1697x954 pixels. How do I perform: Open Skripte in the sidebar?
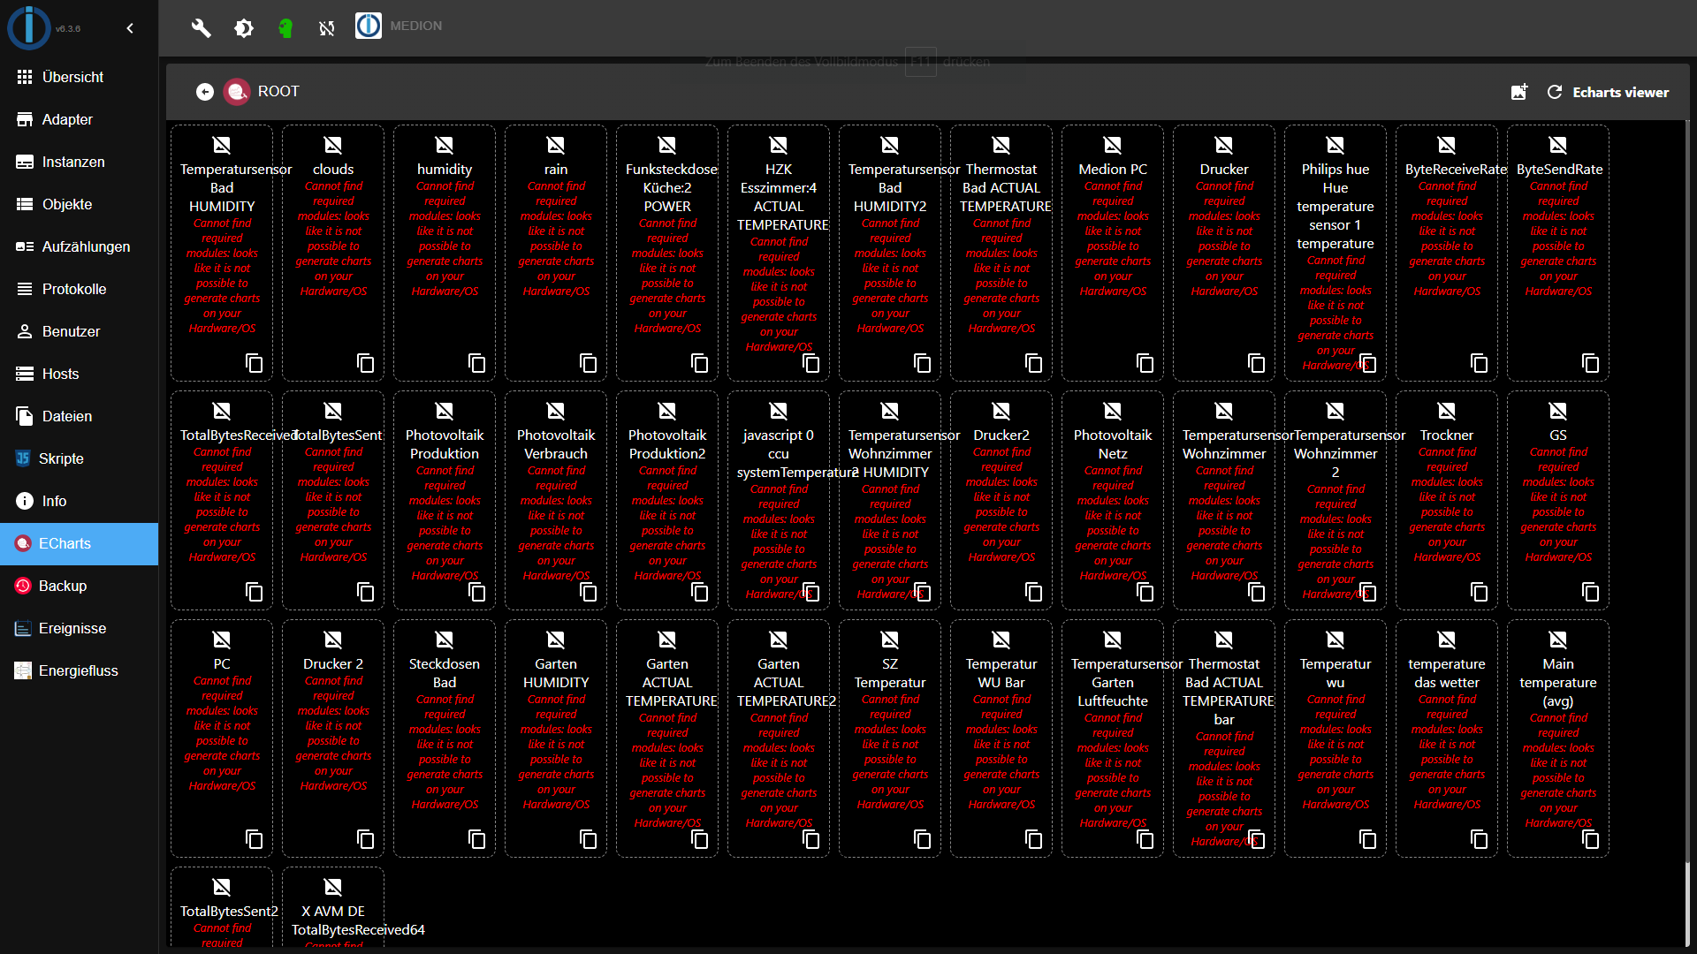coord(80,458)
